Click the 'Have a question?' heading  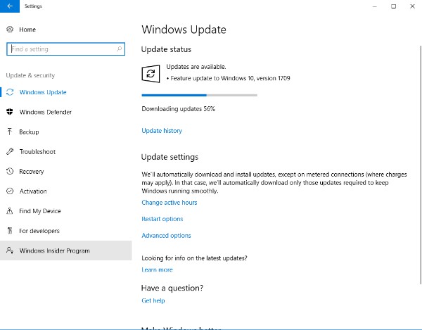[x=172, y=288]
